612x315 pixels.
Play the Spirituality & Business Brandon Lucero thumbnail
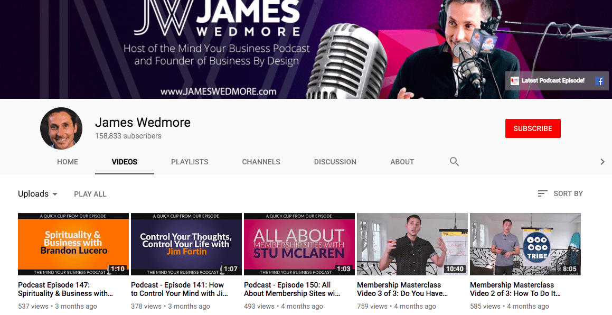tap(73, 244)
